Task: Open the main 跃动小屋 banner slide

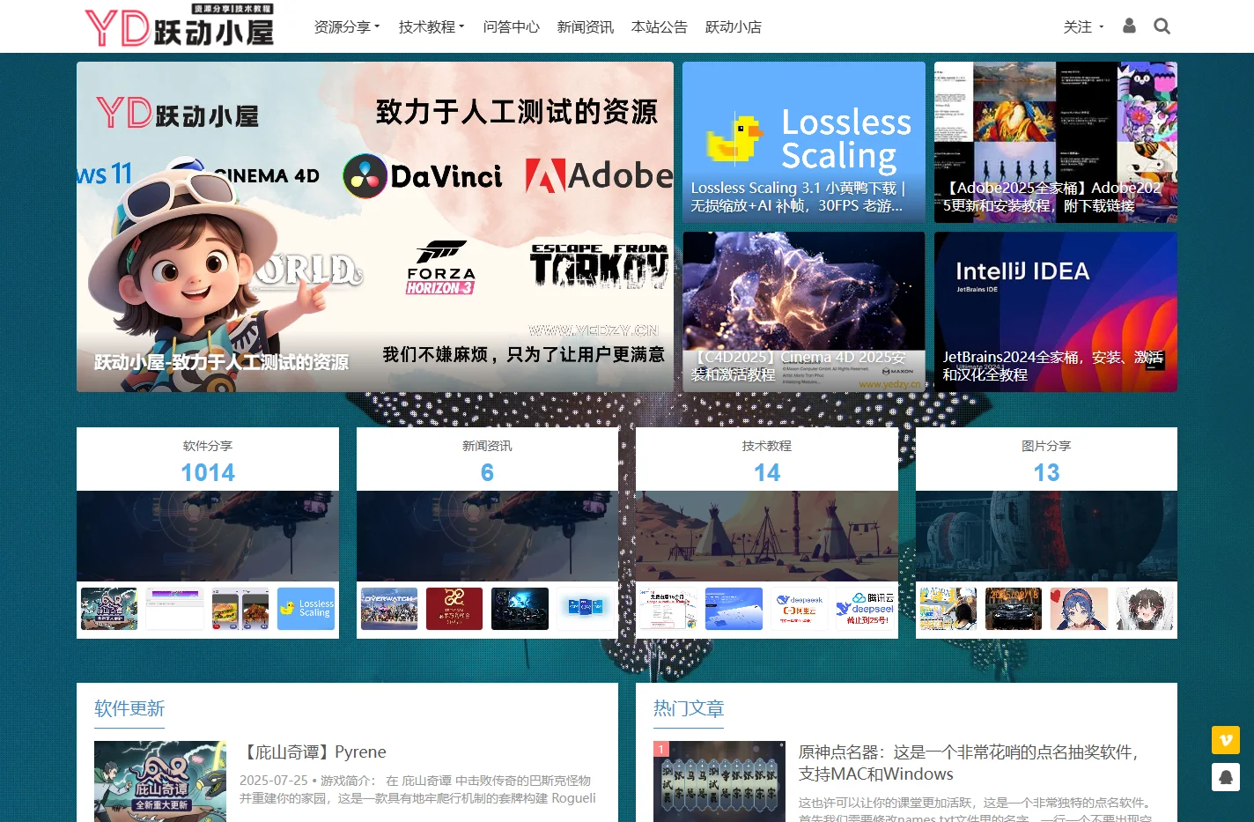Action: coord(375,226)
